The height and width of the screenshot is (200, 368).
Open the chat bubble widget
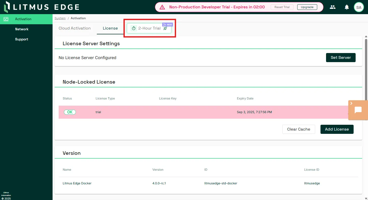point(358,110)
